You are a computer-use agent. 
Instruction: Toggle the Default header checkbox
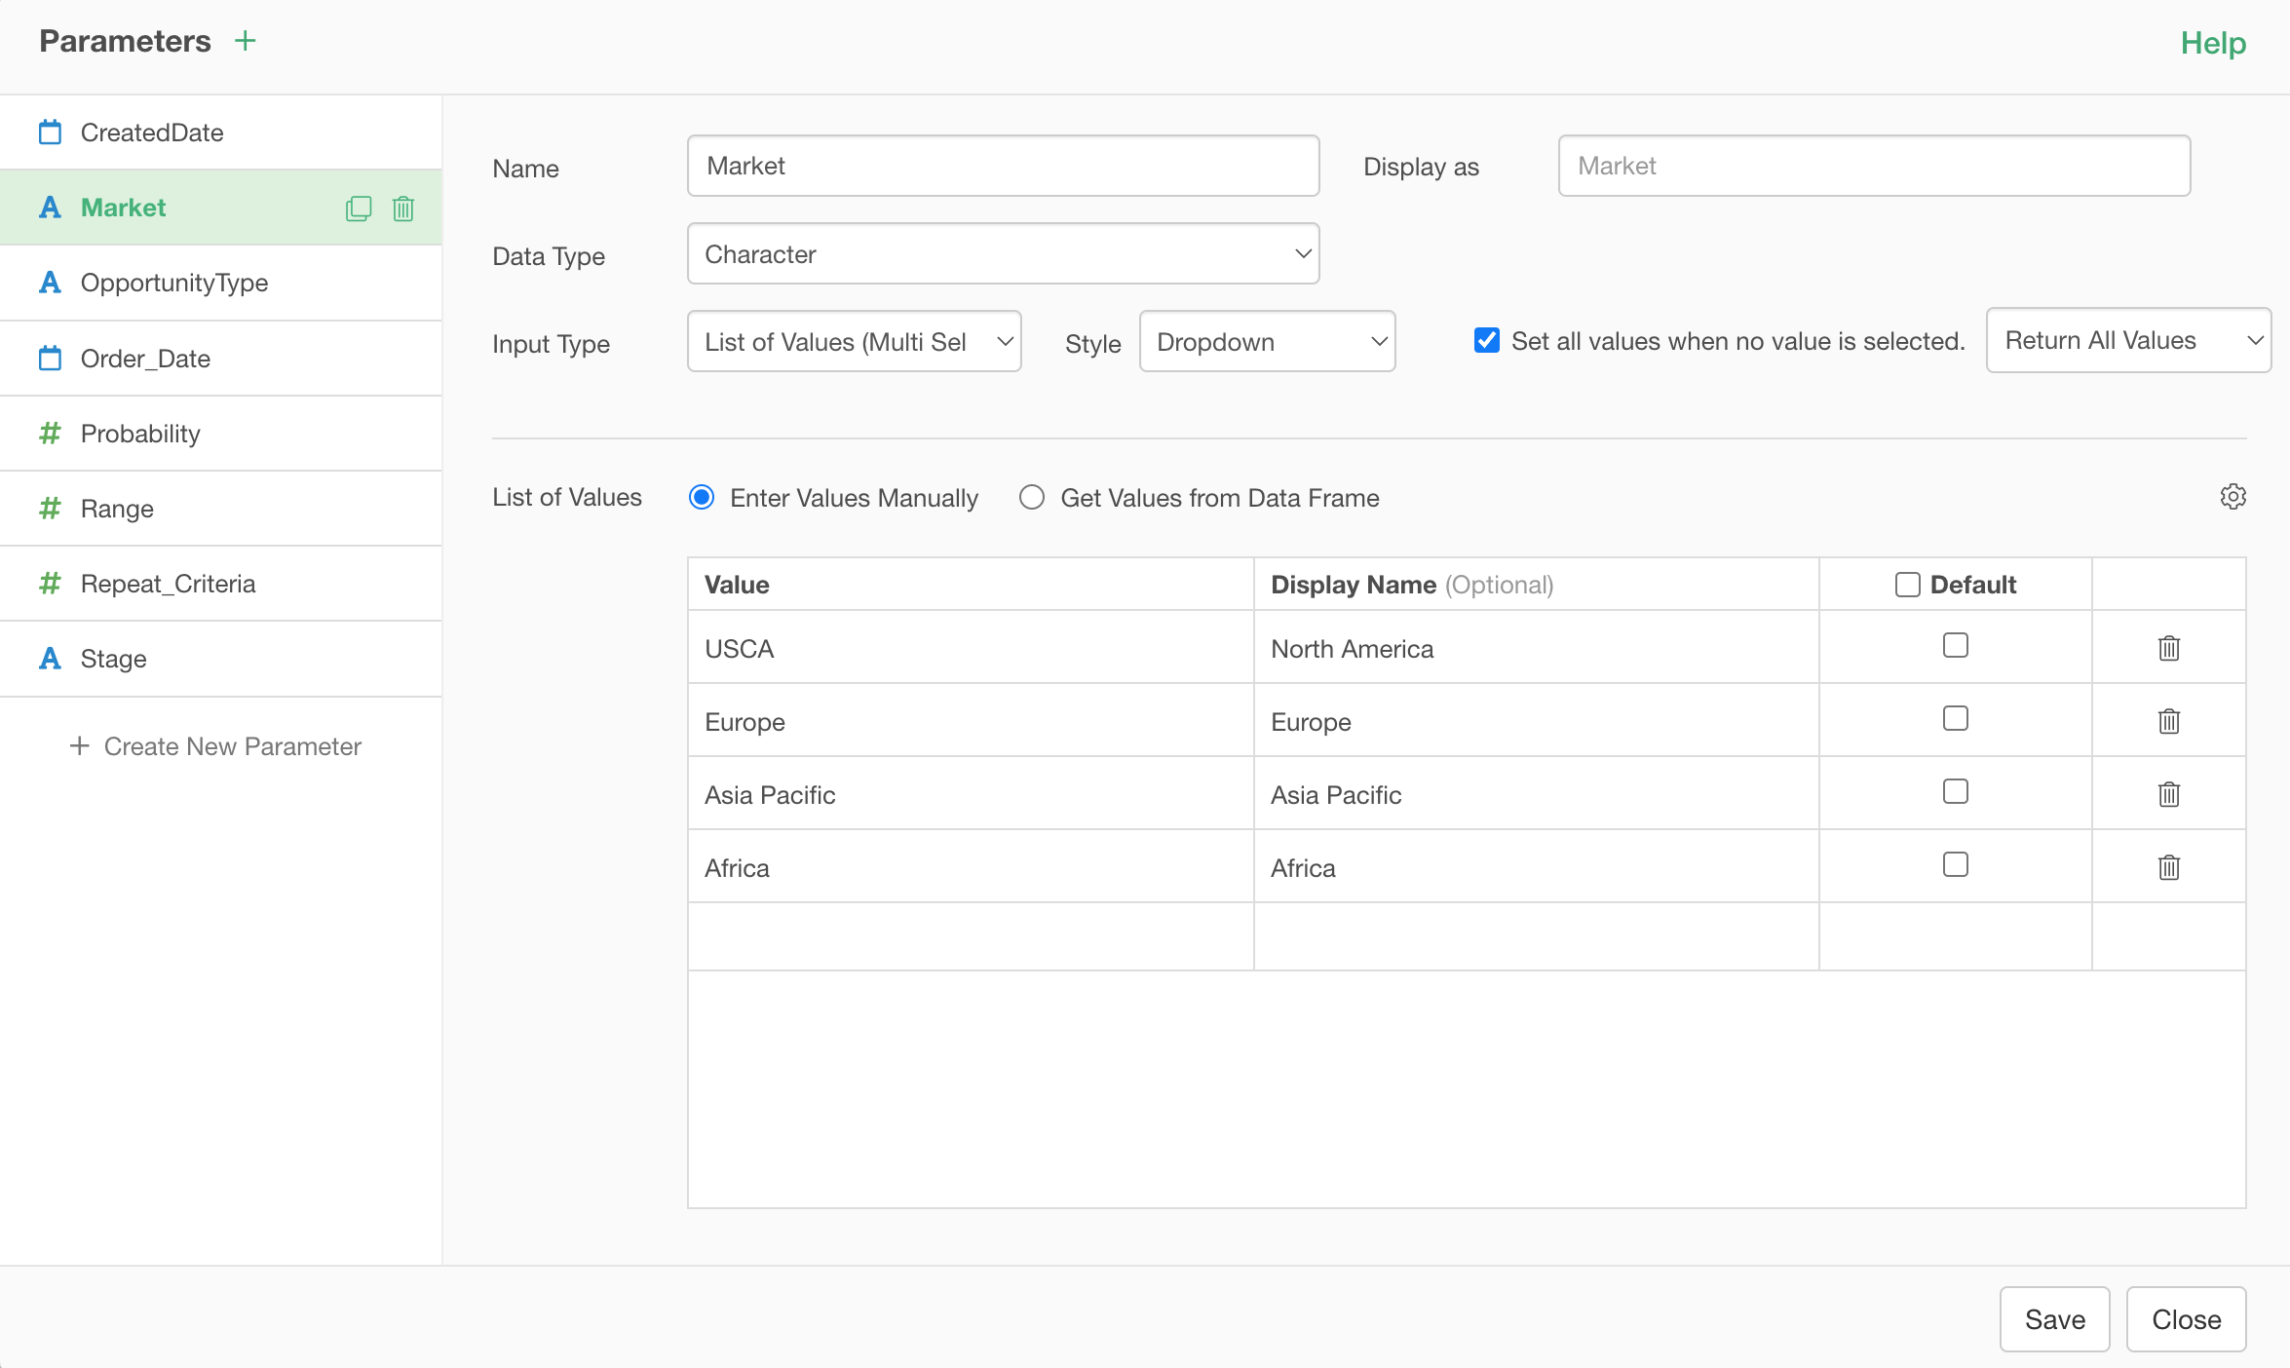[1907, 585]
